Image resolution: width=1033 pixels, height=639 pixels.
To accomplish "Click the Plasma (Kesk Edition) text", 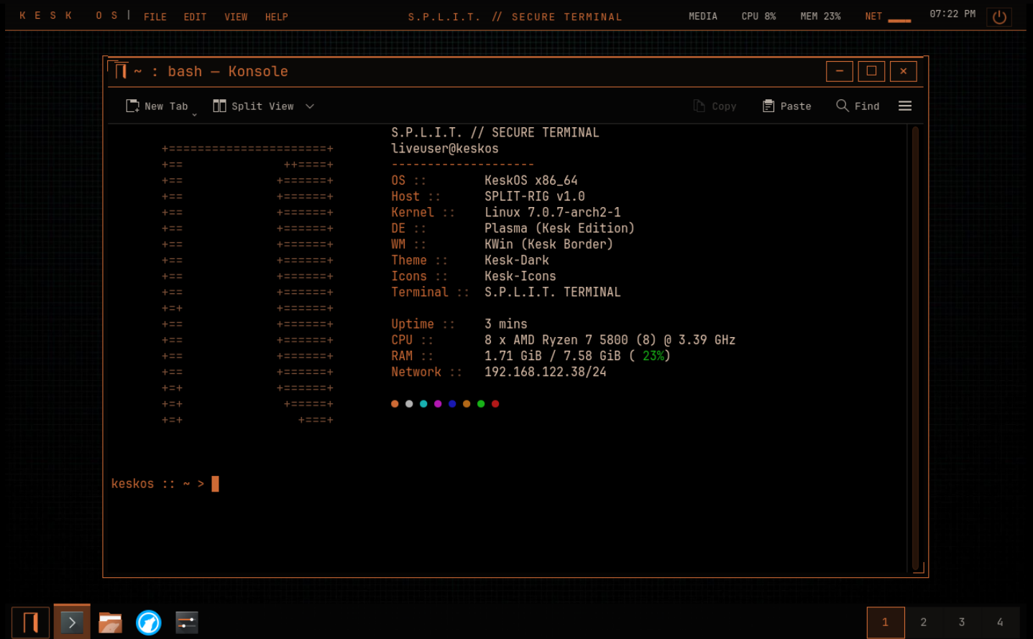I will (x=559, y=229).
